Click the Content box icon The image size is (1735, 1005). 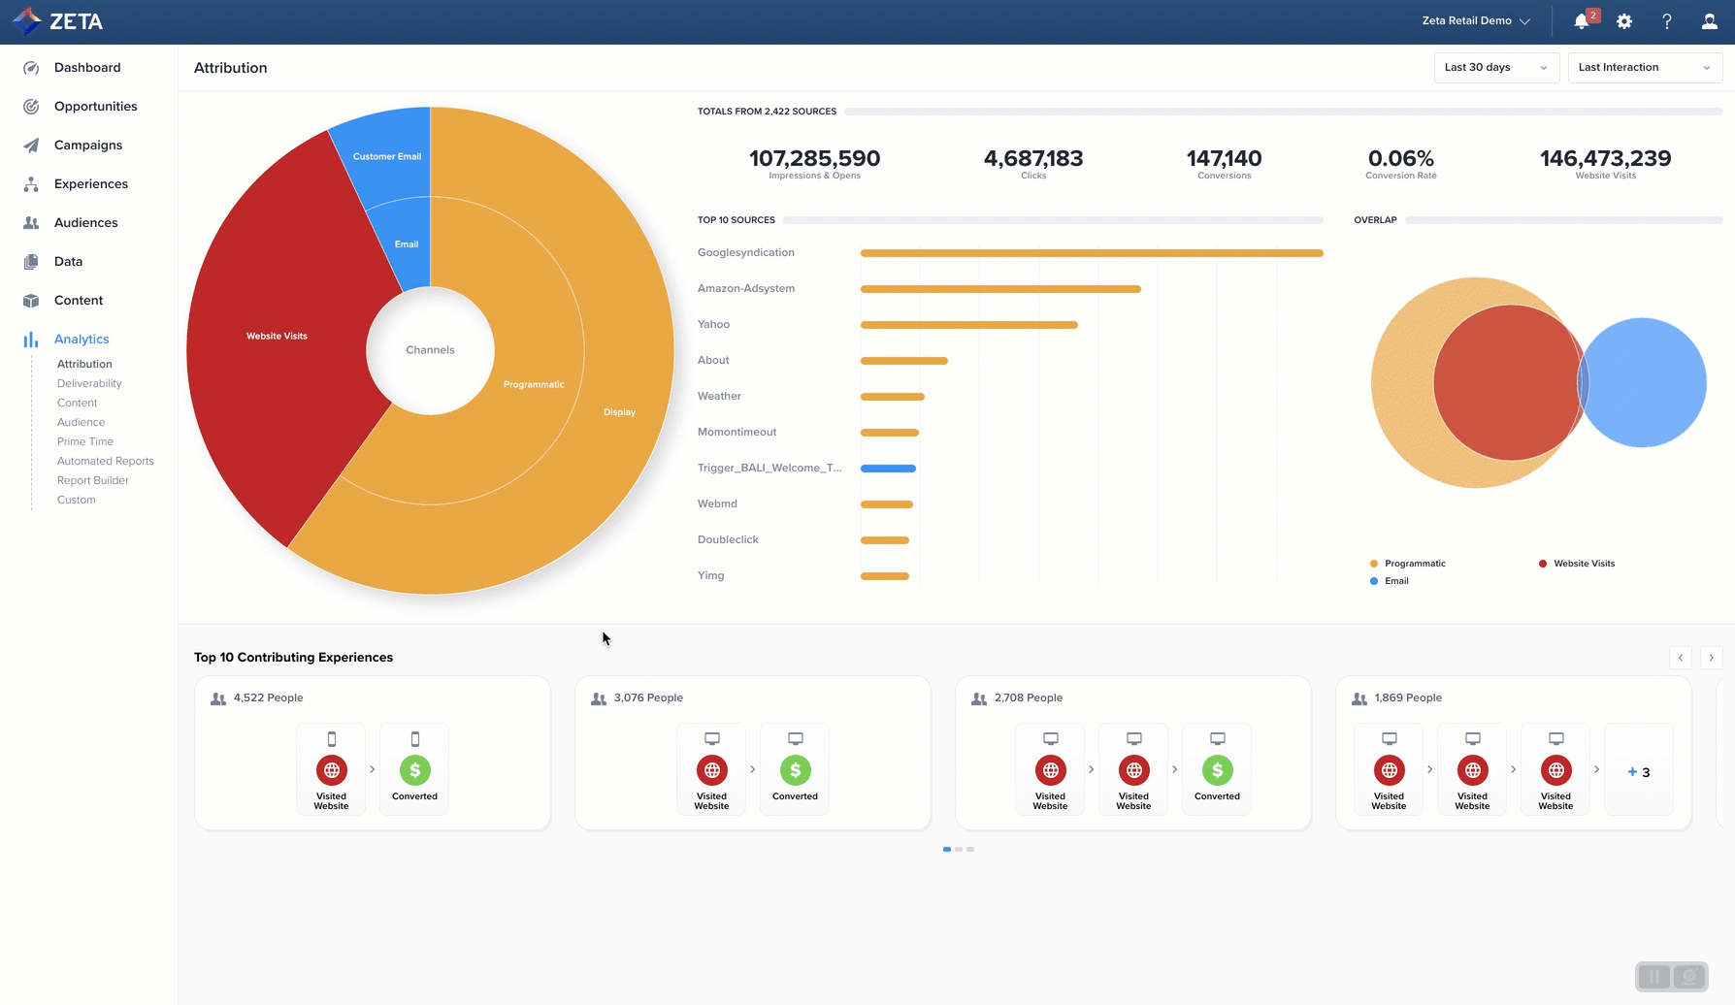click(31, 301)
